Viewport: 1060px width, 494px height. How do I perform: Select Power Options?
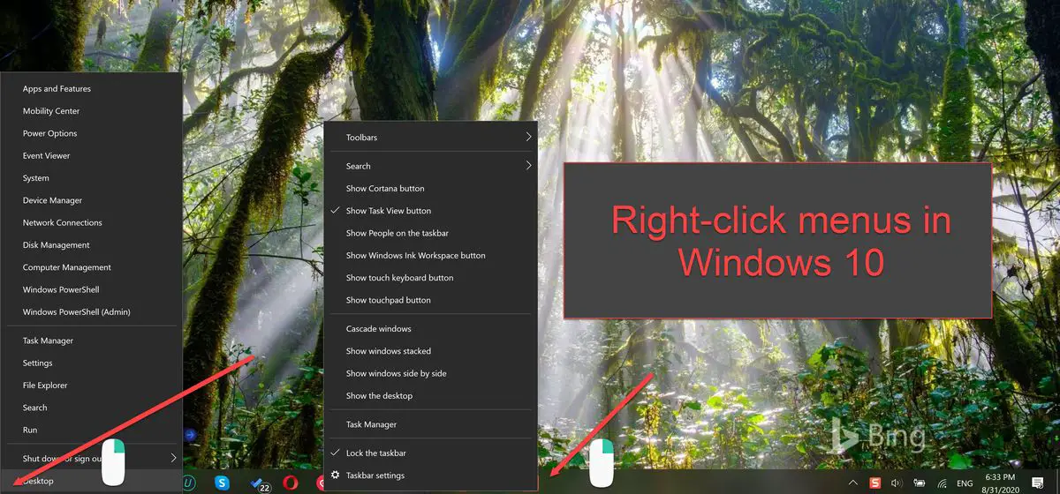coord(91,133)
